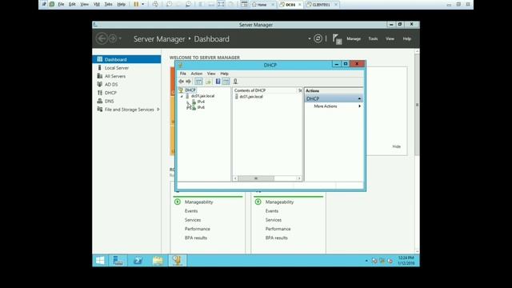512x288 pixels.
Task: Expand File and Storage Services arrow
Action: point(158,110)
